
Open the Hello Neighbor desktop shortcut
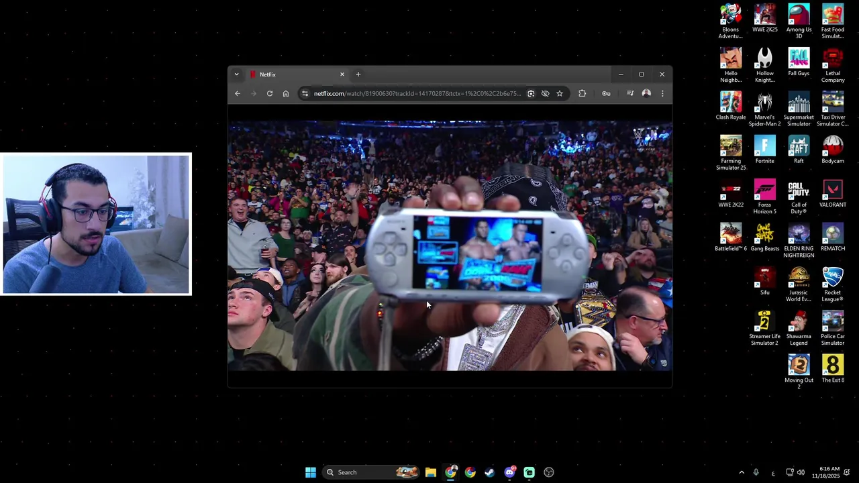click(731, 66)
